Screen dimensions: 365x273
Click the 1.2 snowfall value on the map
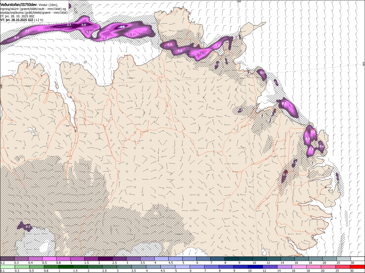click(x=131, y=34)
